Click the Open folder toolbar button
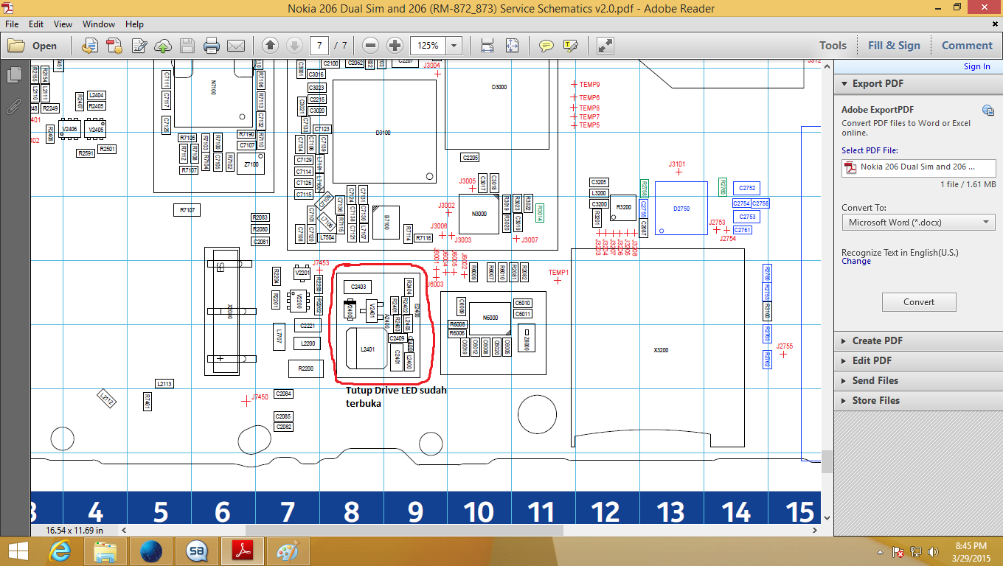This screenshot has width=1003, height=566. 33,46
